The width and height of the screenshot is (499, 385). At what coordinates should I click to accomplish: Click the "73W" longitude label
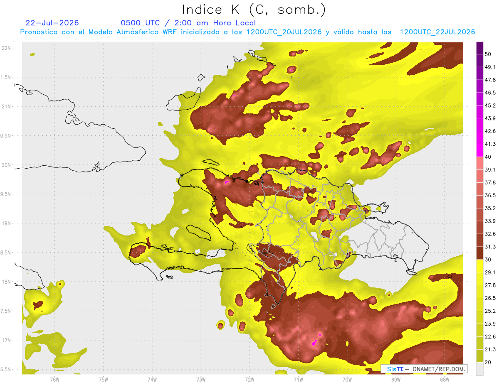201,379
